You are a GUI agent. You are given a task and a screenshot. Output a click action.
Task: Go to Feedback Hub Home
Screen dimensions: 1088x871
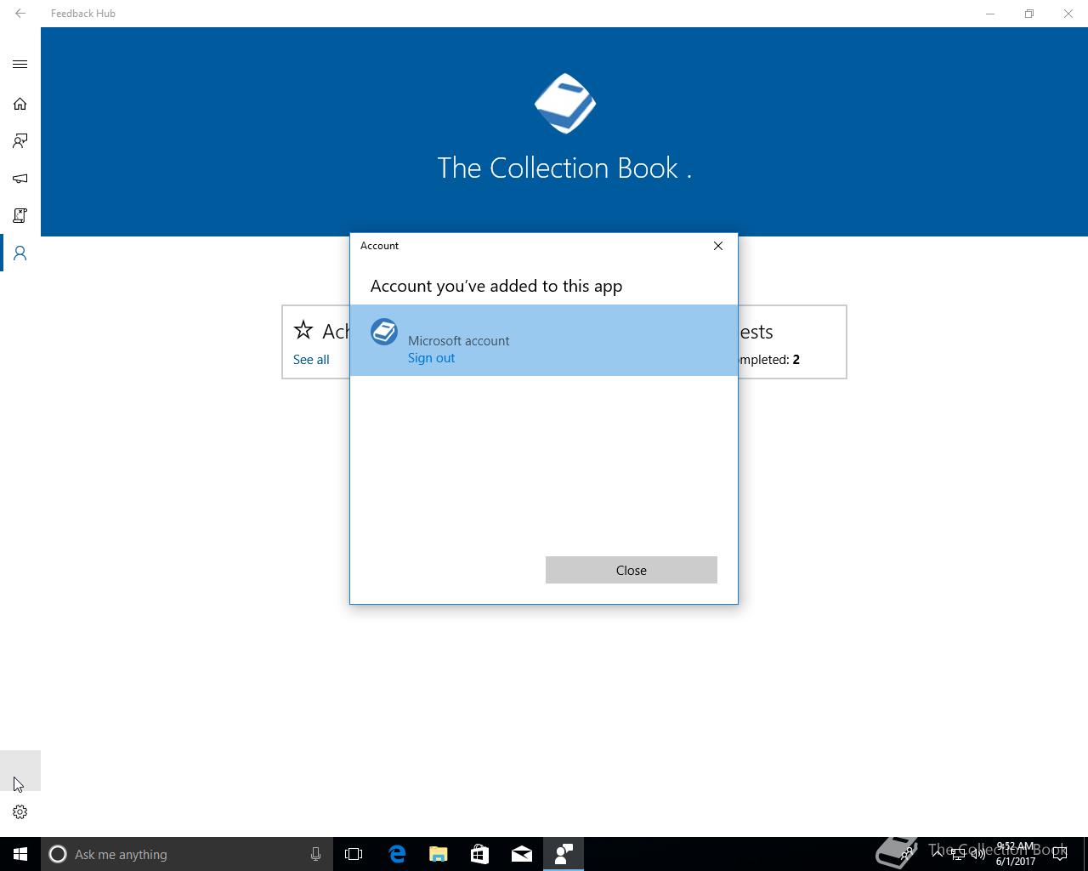click(x=20, y=104)
